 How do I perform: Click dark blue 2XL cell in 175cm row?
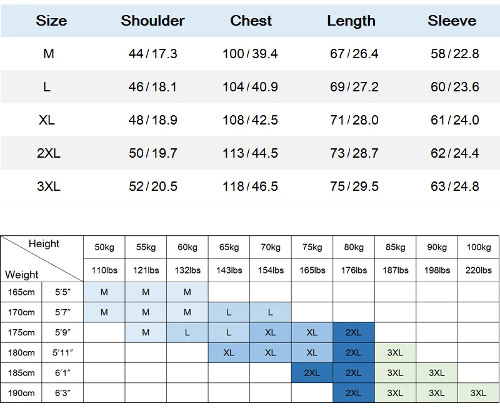tap(354, 333)
